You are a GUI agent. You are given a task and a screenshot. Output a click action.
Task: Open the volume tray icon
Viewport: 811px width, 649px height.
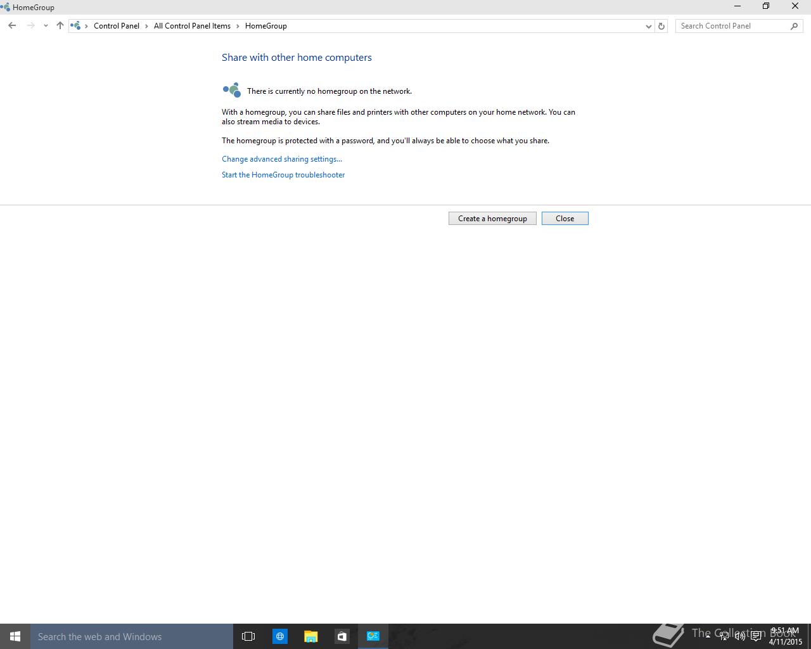click(739, 636)
